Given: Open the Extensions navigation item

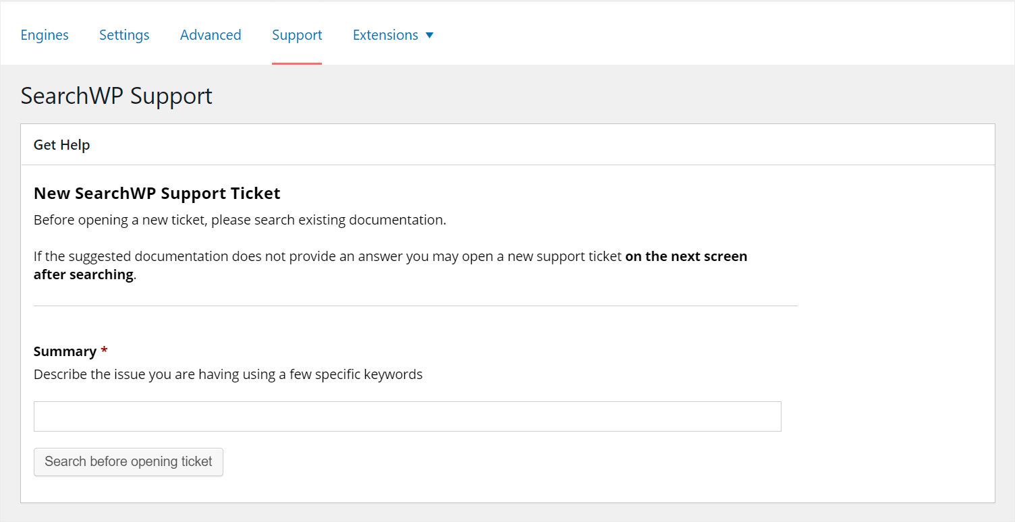Looking at the screenshot, I should pos(385,34).
